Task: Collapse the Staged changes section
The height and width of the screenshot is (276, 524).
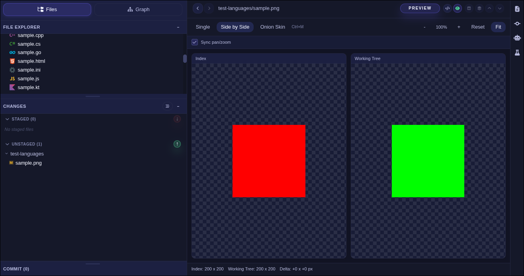Action: [x=7, y=119]
